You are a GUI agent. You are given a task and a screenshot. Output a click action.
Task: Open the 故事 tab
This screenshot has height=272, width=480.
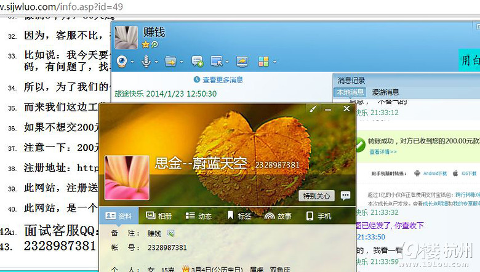(x=278, y=216)
